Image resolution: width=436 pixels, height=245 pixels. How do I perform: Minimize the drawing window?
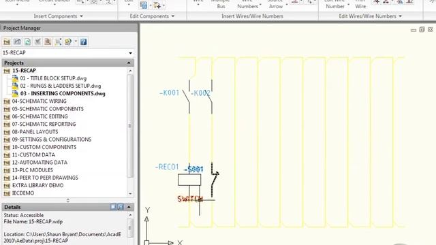[x=414, y=30]
